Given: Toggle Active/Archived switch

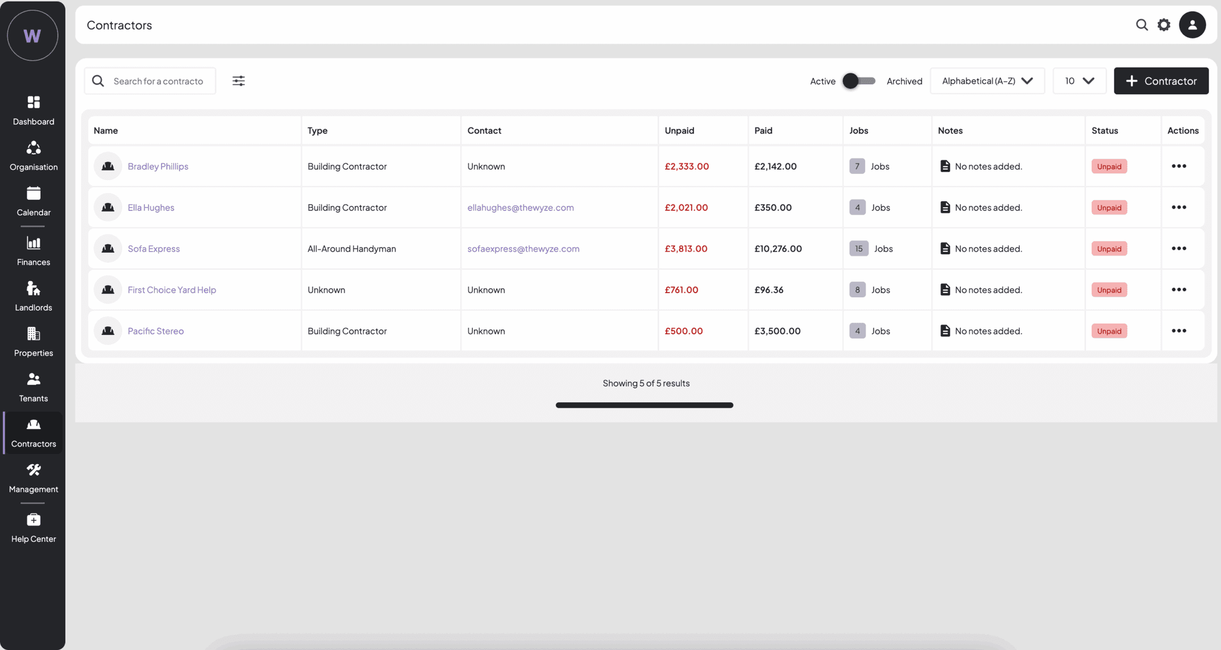Looking at the screenshot, I should tap(859, 81).
